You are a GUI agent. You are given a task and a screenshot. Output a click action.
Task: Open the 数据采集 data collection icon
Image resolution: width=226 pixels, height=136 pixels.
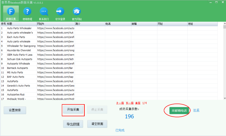click(x=11, y=14)
